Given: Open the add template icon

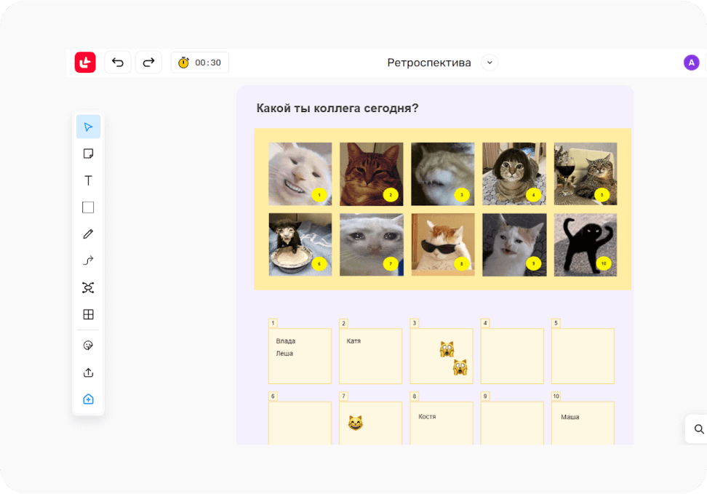Looking at the screenshot, I should point(88,399).
